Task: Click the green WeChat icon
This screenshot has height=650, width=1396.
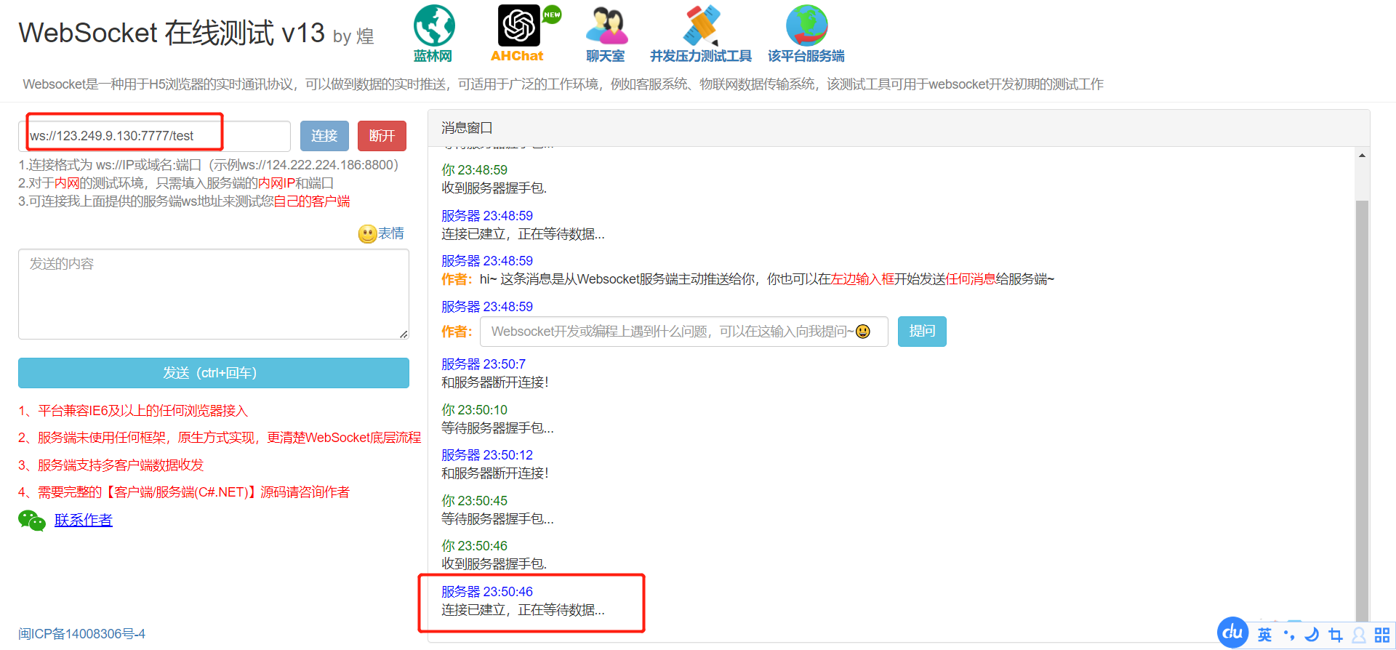Action: (32, 520)
